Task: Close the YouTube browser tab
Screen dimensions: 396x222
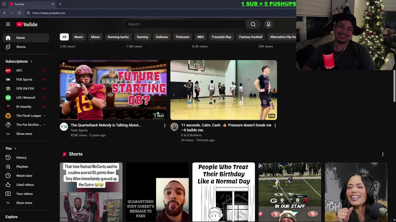Action: point(53,4)
